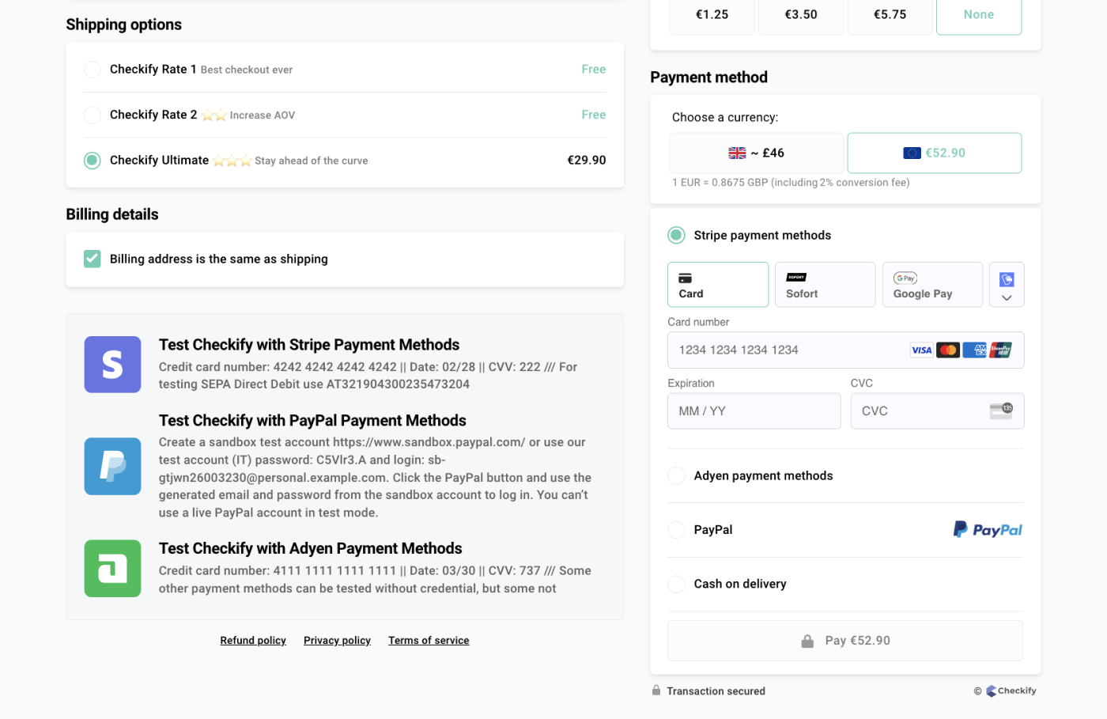Choose Sofort as the payment method
This screenshot has width=1107, height=719.
(824, 284)
